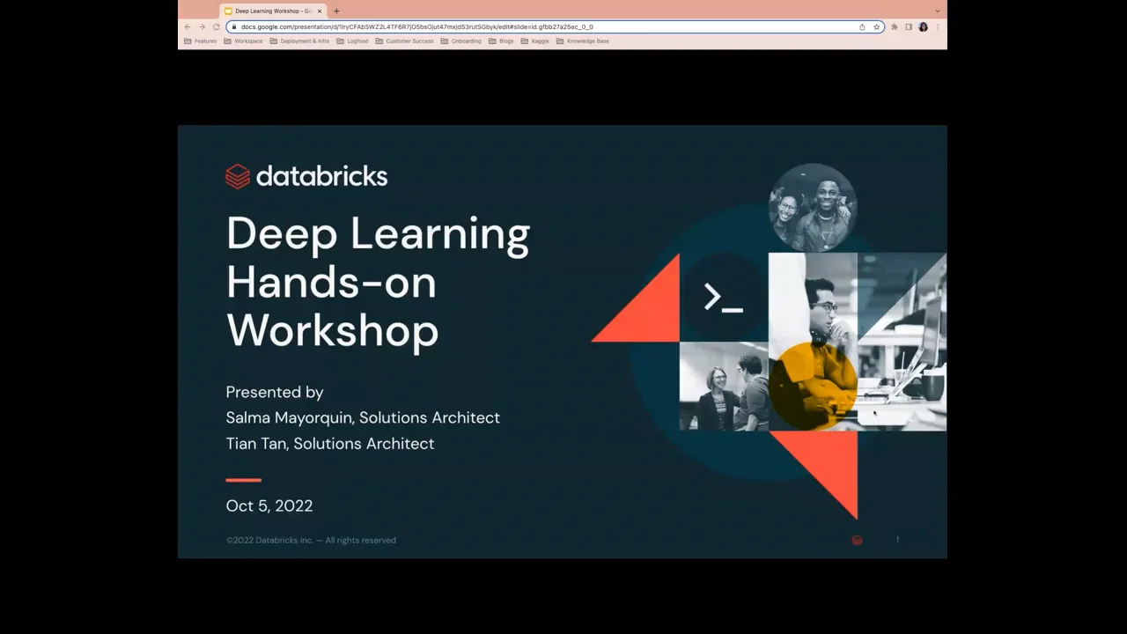Toggle the browser side panel
Screen dimensions: 1127x634
point(909,26)
